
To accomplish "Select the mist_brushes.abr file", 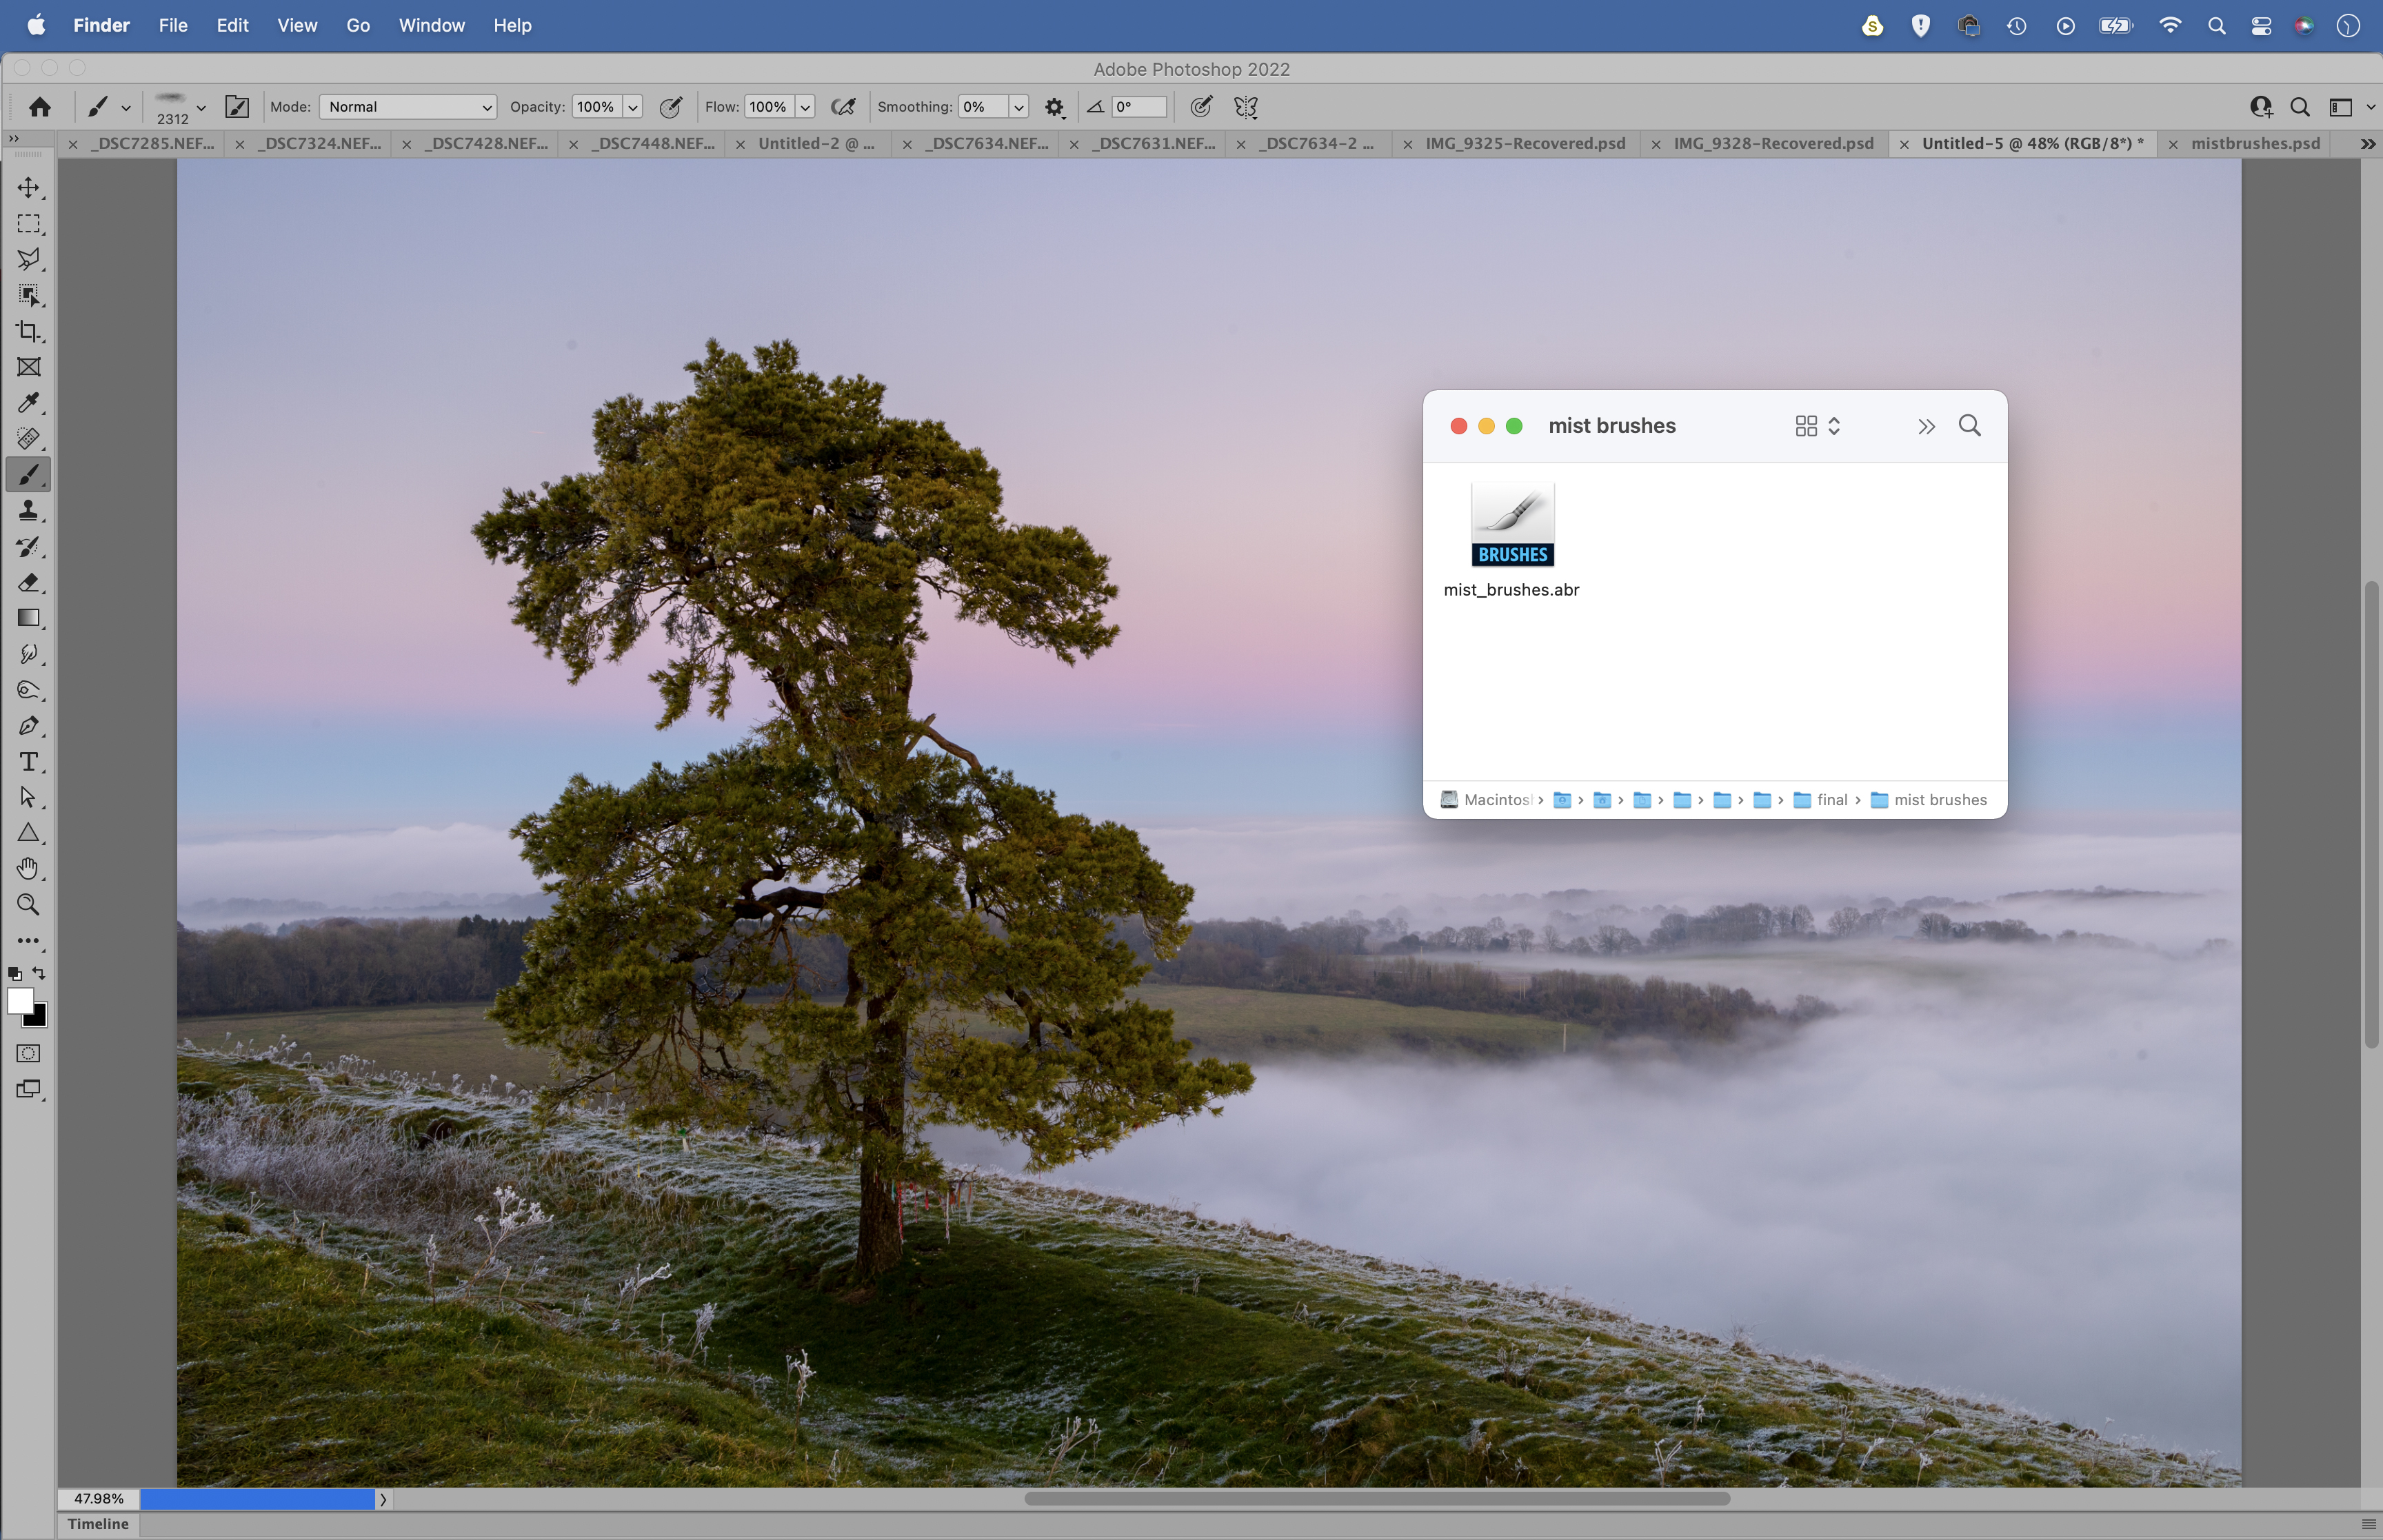I will coord(1512,540).
